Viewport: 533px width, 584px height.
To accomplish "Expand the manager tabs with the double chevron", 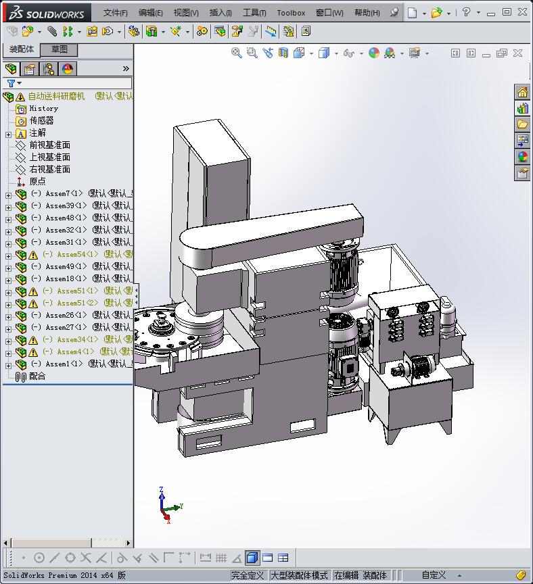I will point(126,68).
